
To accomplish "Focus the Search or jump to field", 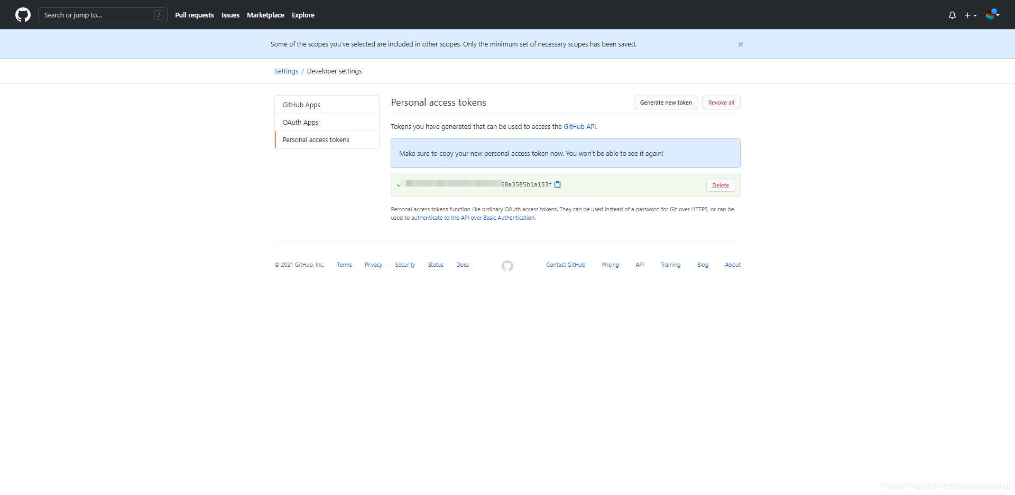I will [x=103, y=15].
